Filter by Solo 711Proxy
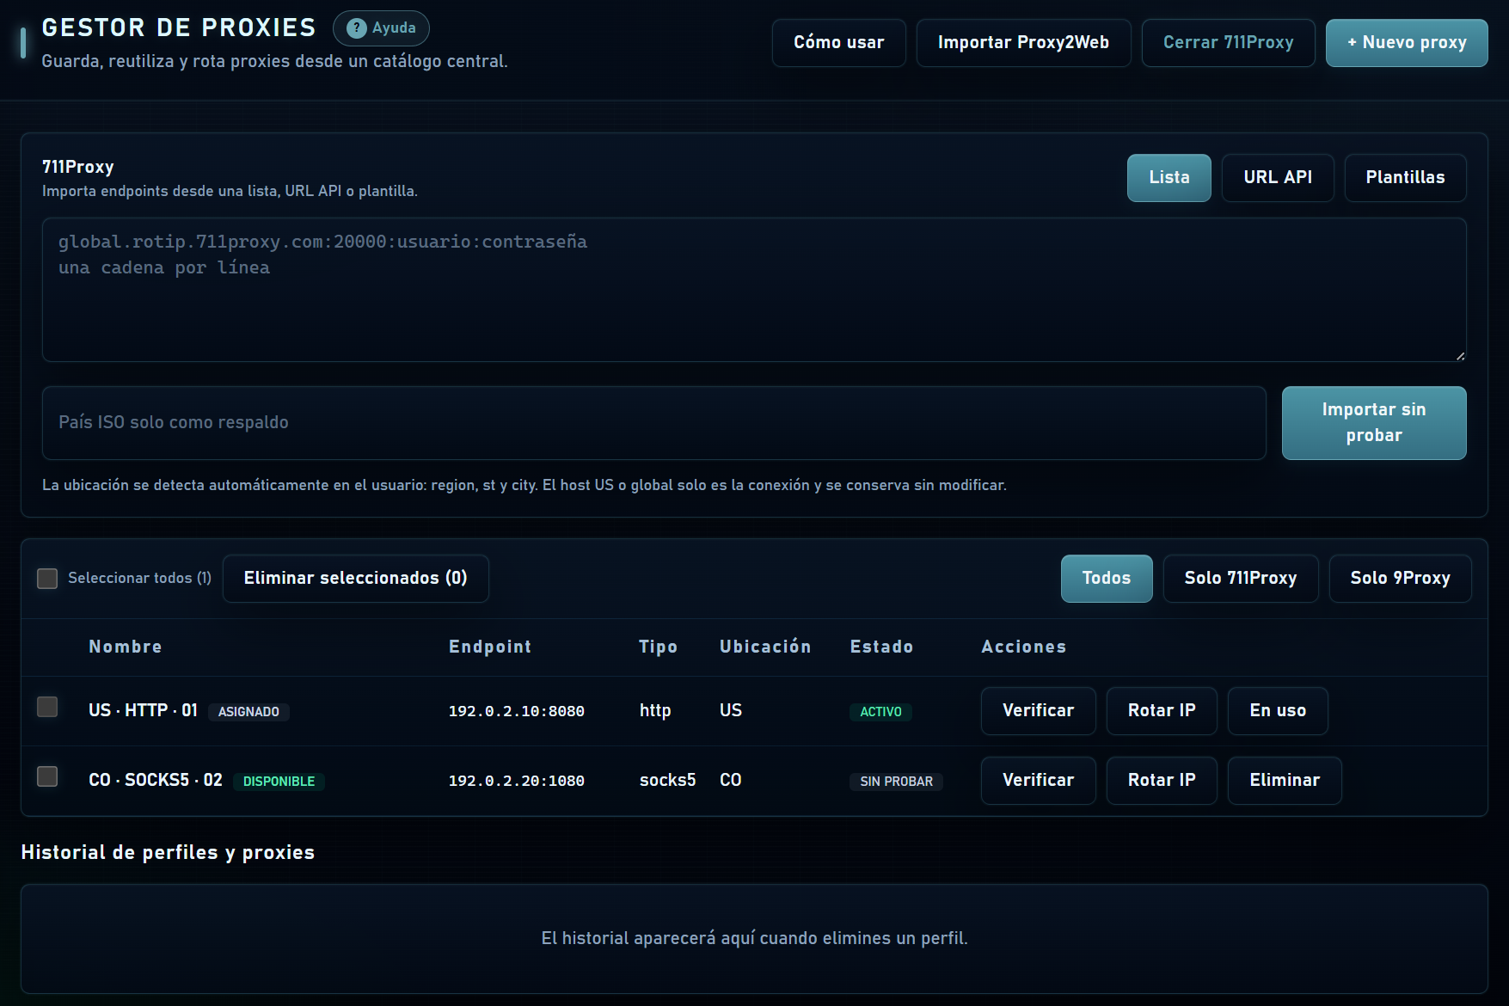1509x1006 pixels. [1240, 579]
